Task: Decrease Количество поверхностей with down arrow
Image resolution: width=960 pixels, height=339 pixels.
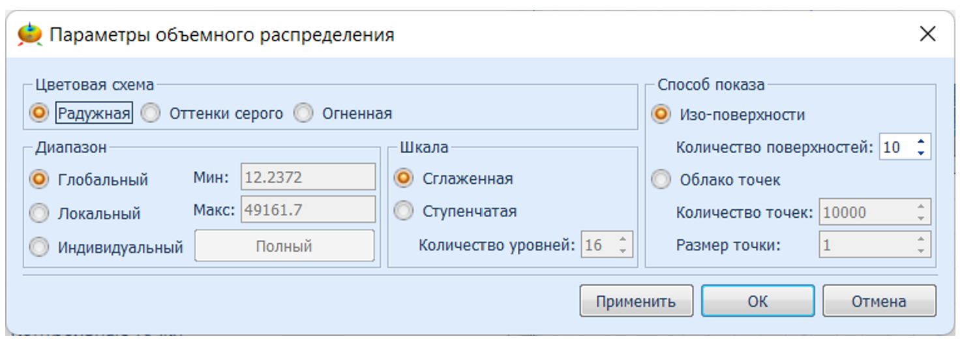Action: (x=920, y=153)
